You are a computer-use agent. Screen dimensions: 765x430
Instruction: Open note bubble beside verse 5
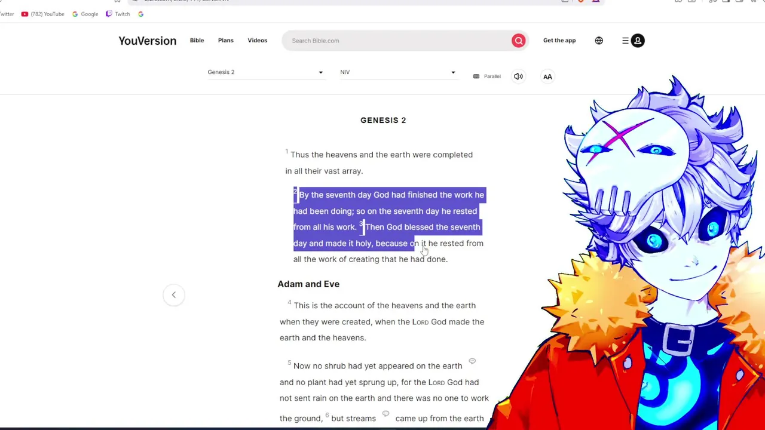tap(472, 361)
